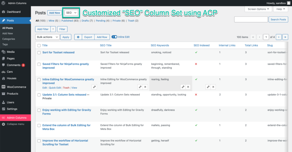Open the user avatar in the admin bar
Image resolution: width=292 pixels, height=152 pixels.
click(x=289, y=3)
